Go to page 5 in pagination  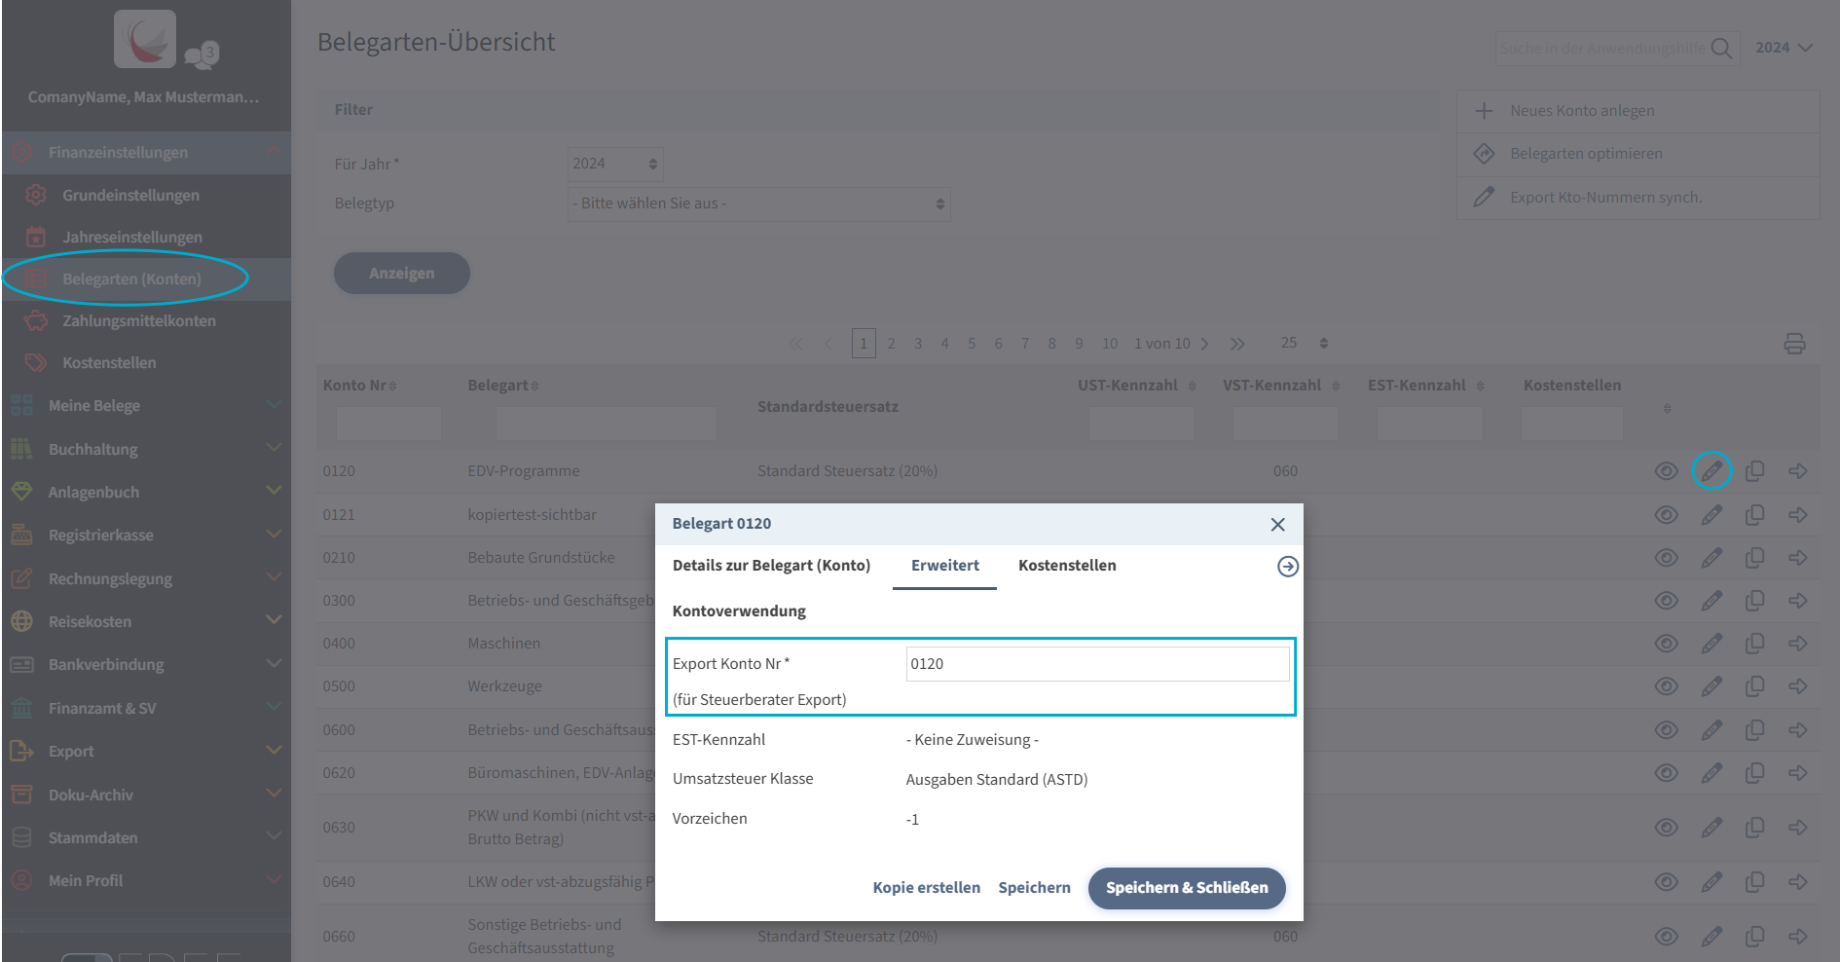pyautogui.click(x=972, y=344)
